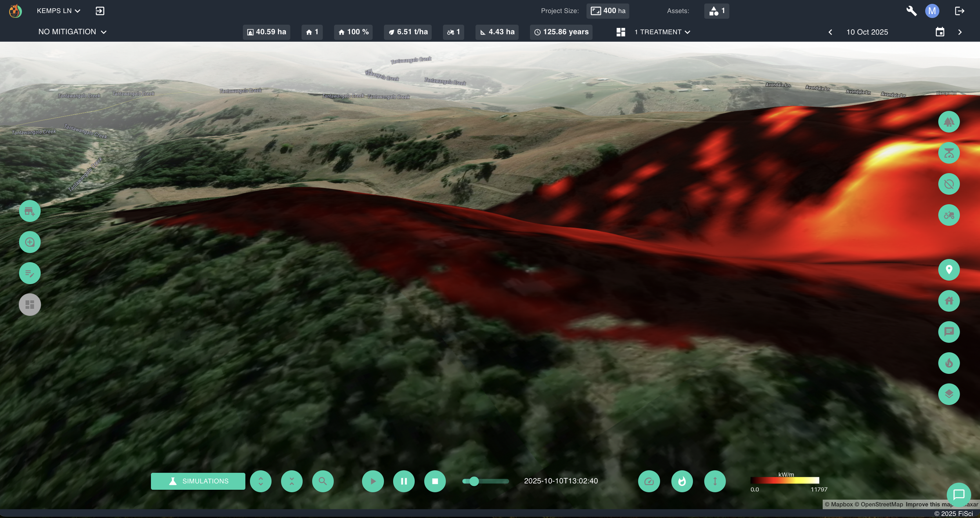Click the Improve this map link
This screenshot has height=518, width=980.
click(x=929, y=504)
